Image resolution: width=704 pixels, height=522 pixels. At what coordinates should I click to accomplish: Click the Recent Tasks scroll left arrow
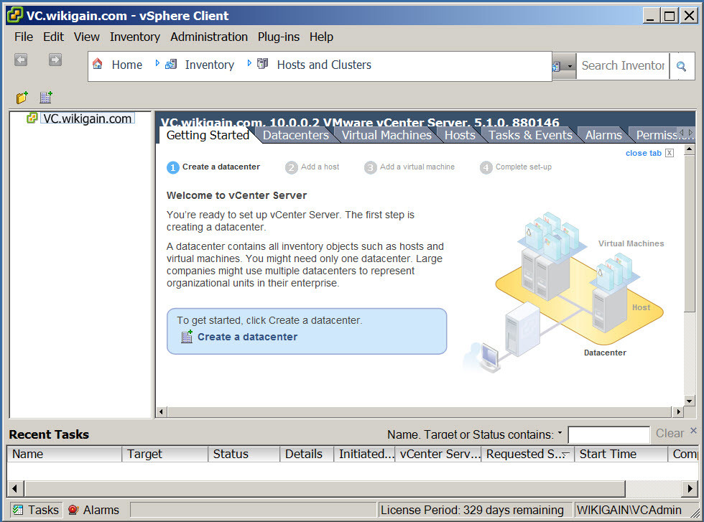15,488
